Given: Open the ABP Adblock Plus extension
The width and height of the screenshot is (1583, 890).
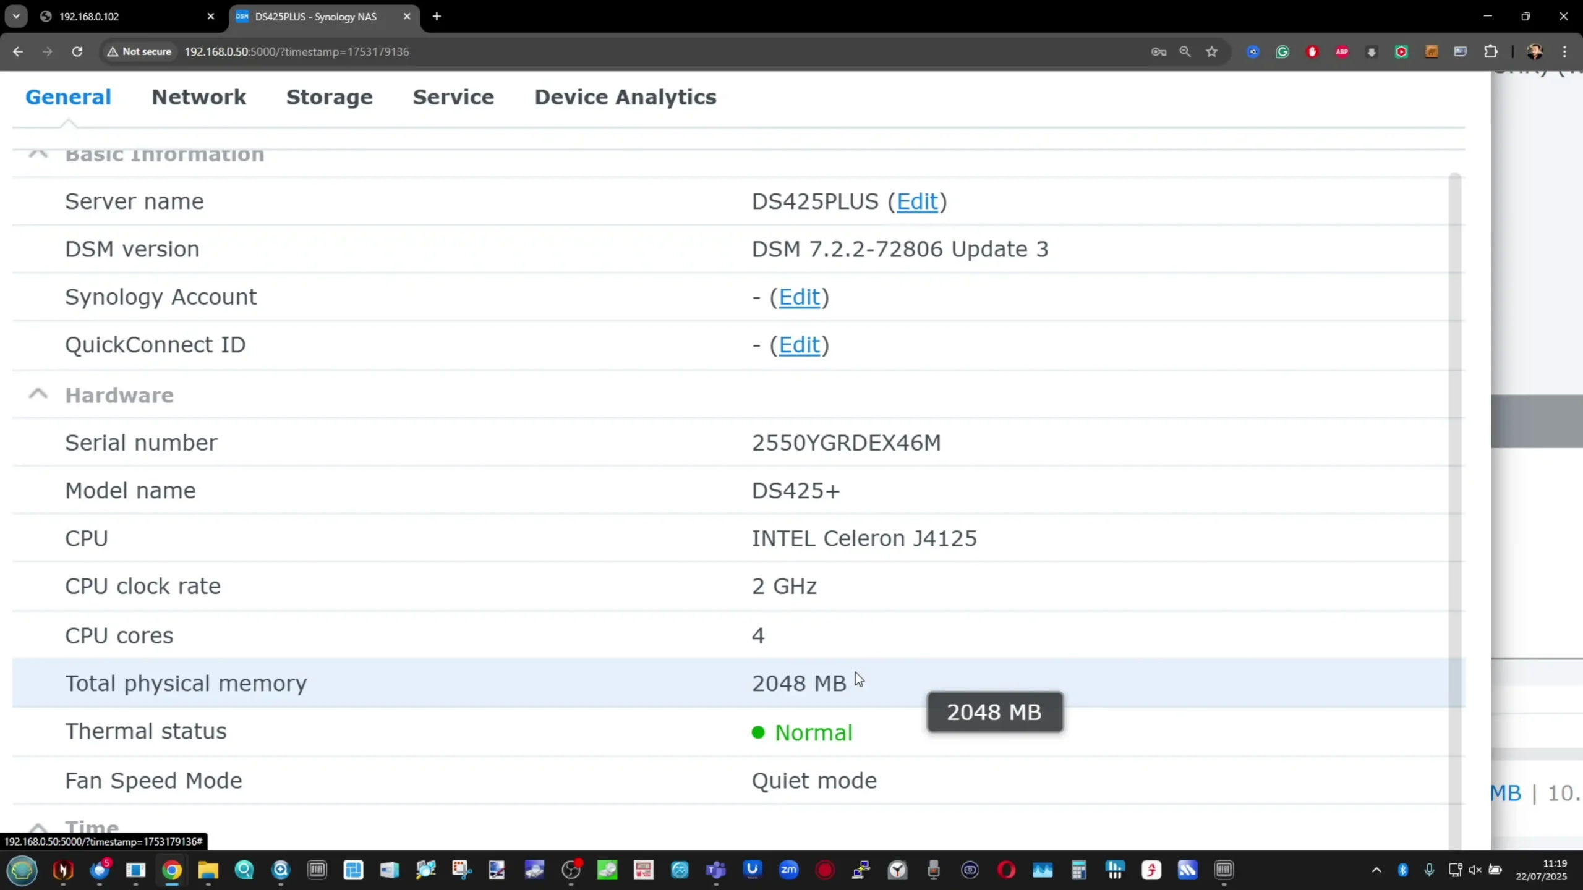Looking at the screenshot, I should pyautogui.click(x=1342, y=52).
